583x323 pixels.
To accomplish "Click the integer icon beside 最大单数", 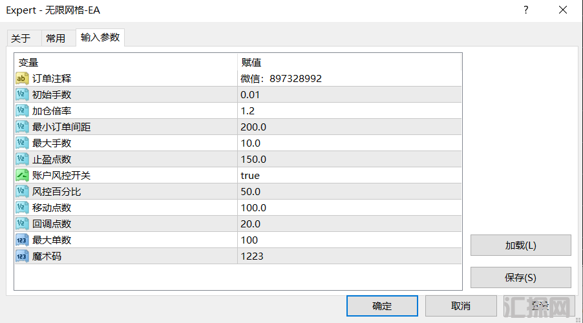I will point(22,240).
